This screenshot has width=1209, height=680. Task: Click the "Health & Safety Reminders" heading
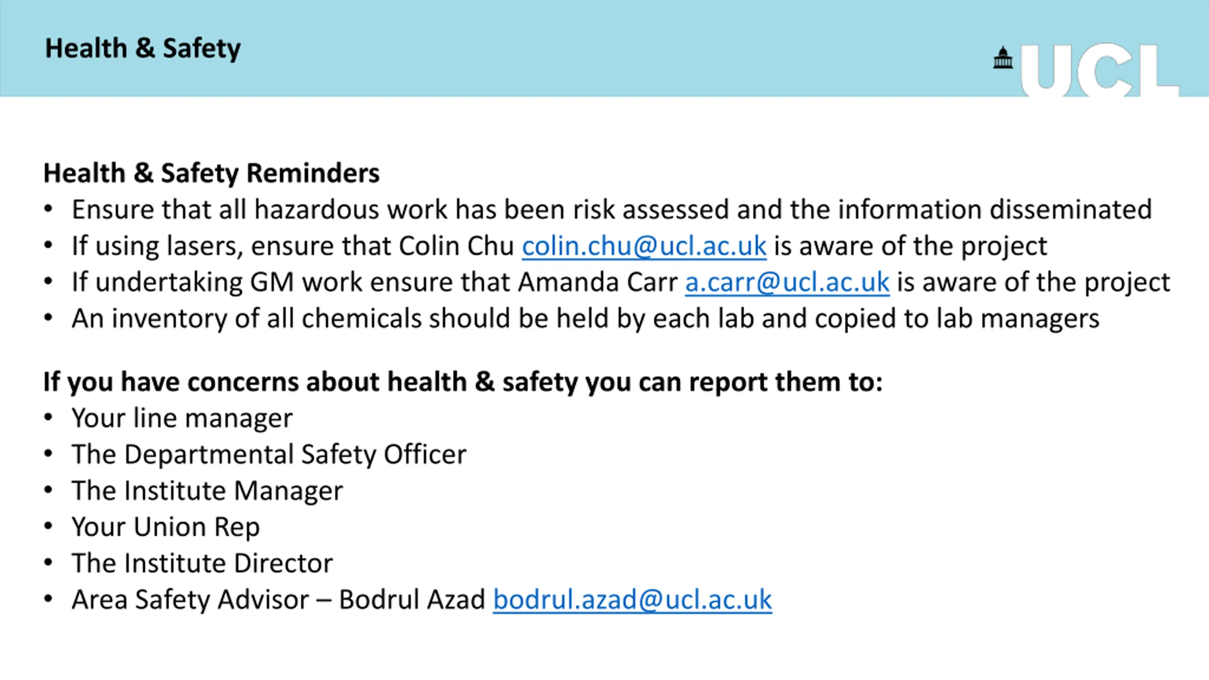pos(211,173)
